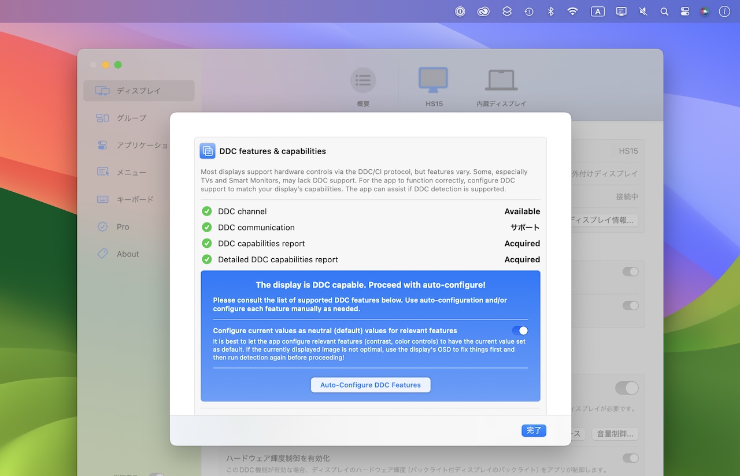Viewport: 740px width, 476px height.
Task: Open the display app menu bar icon
Action: [621, 12]
